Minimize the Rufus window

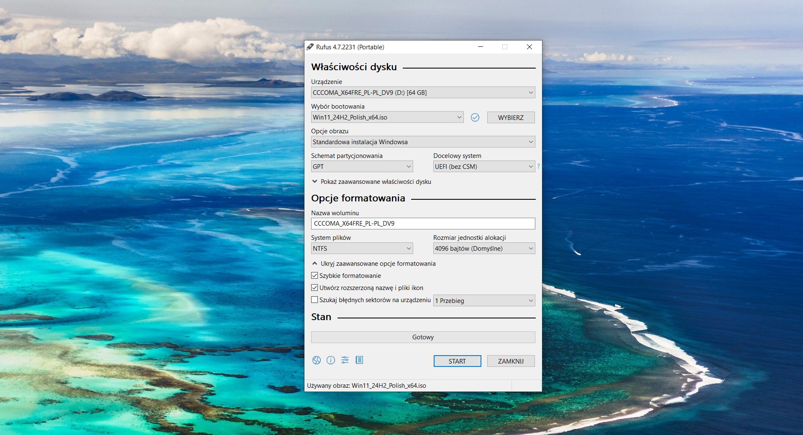(481, 47)
